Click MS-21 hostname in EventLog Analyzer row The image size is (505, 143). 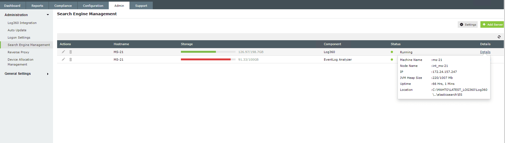click(x=119, y=60)
